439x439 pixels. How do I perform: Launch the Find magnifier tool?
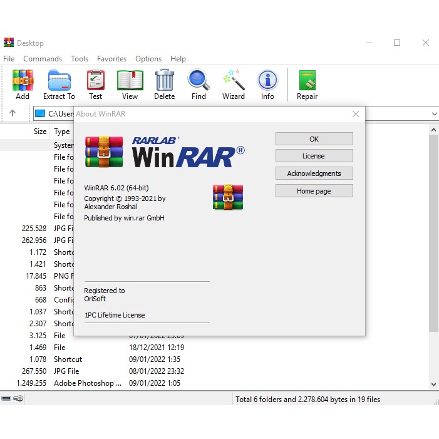click(199, 84)
